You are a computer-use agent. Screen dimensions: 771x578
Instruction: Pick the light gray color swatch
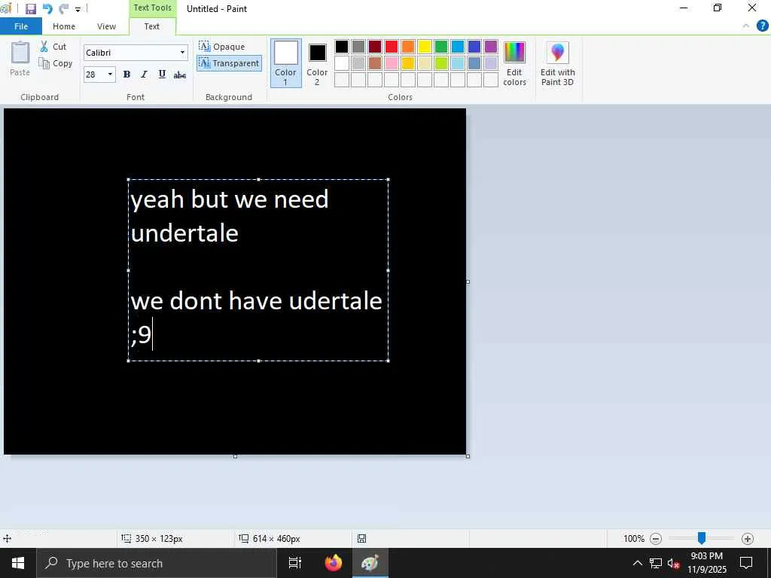tap(358, 63)
